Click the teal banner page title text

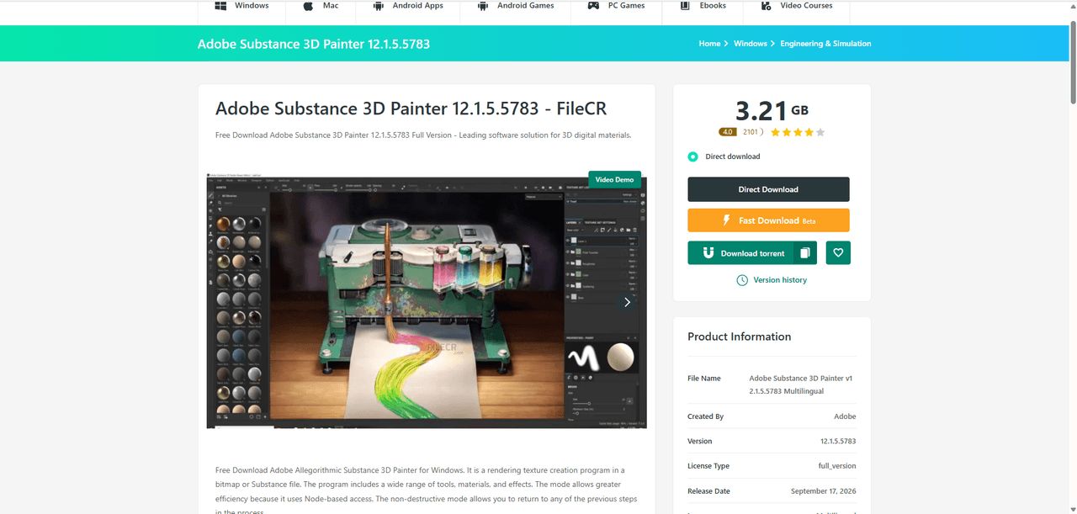[313, 44]
